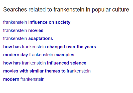Click the word 'frankenstein' in the last suggestion
Viewport: 133px width, 93px height.
click(32, 79)
